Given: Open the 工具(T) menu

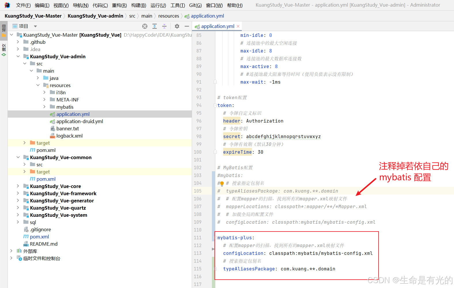Looking at the screenshot, I should click(178, 5).
